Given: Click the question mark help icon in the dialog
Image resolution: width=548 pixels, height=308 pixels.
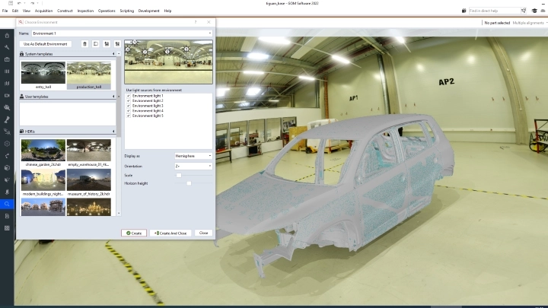Looking at the screenshot, I should pyautogui.click(x=196, y=24).
